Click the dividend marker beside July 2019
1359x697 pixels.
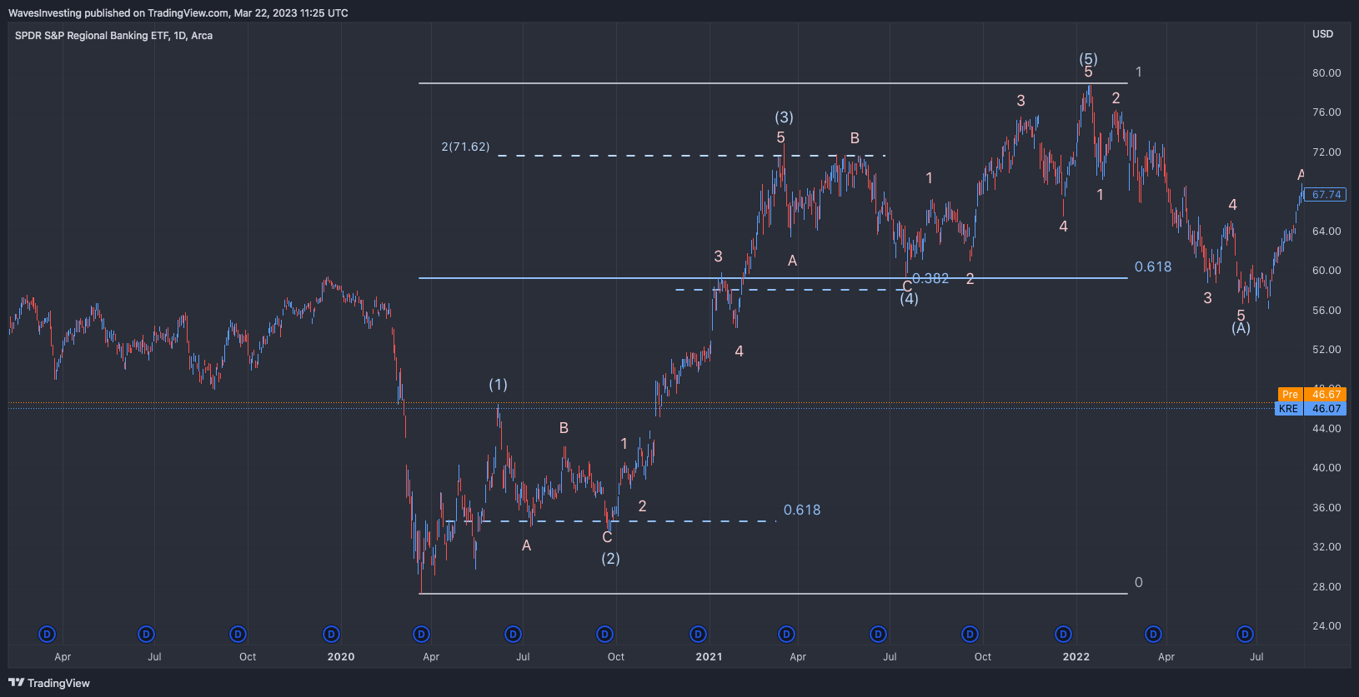tap(147, 635)
